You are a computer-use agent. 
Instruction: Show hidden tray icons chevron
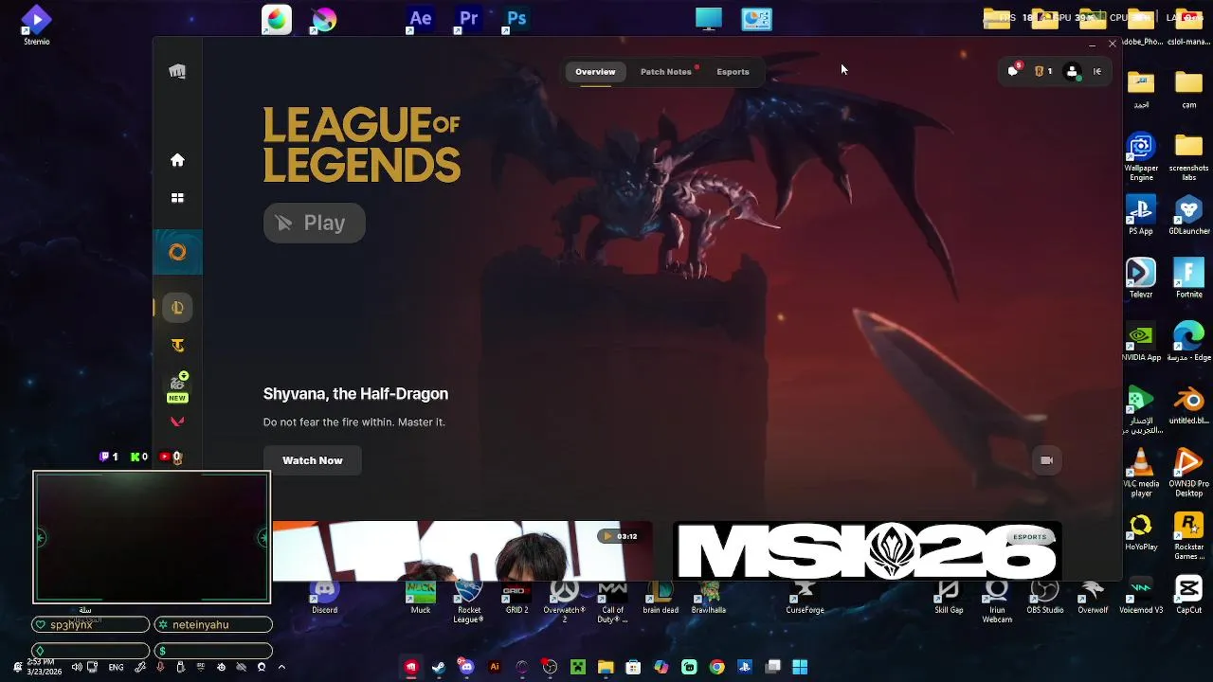(281, 667)
